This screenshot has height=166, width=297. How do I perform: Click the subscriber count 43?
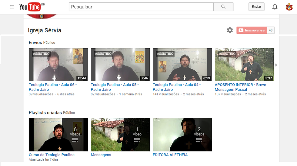point(271,30)
